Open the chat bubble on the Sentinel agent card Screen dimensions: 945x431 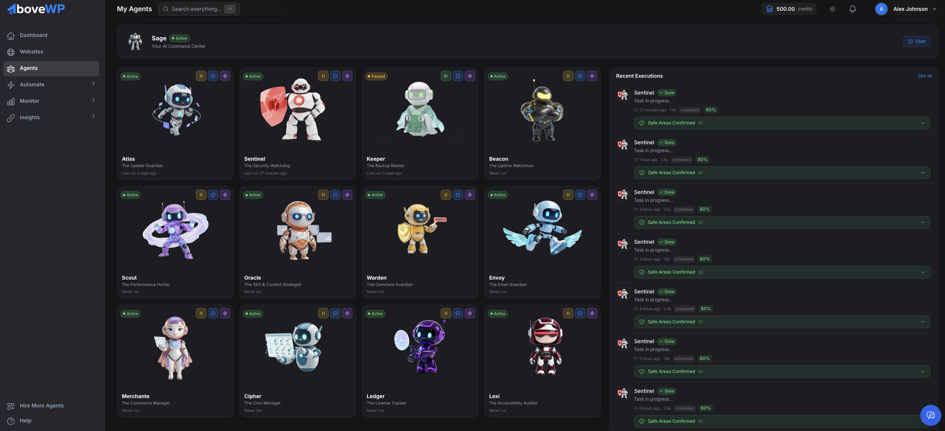335,76
